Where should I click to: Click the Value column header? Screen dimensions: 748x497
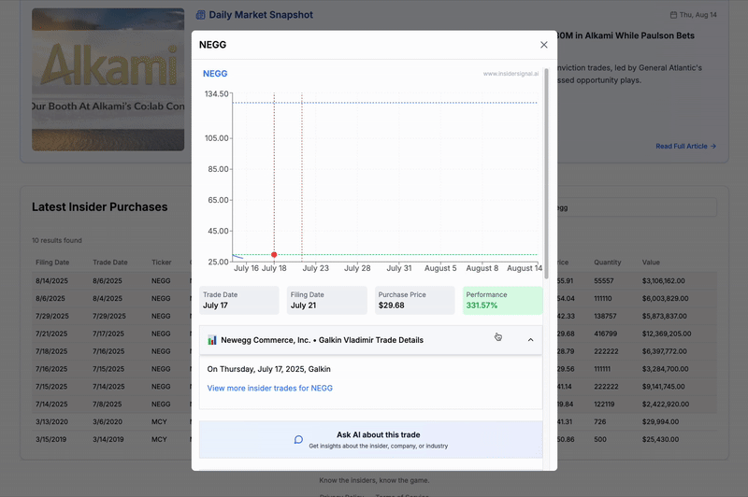coord(651,263)
